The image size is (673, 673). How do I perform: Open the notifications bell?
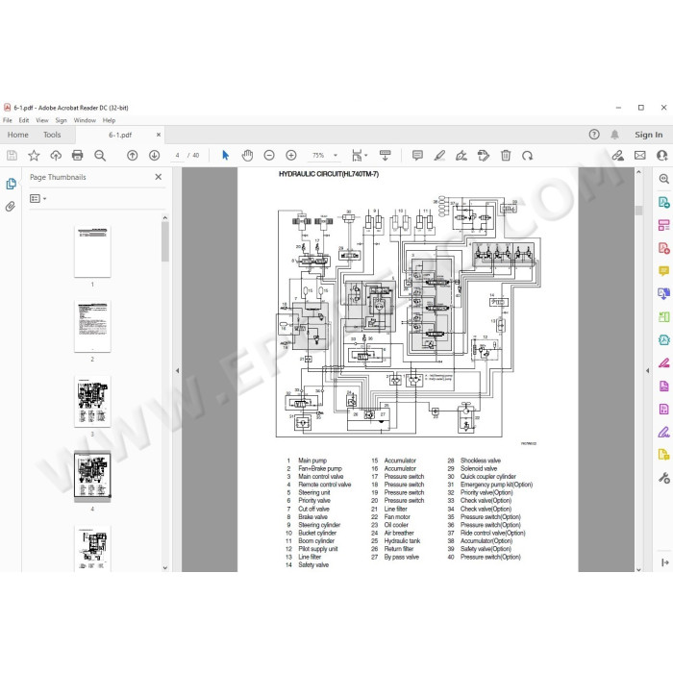click(614, 135)
